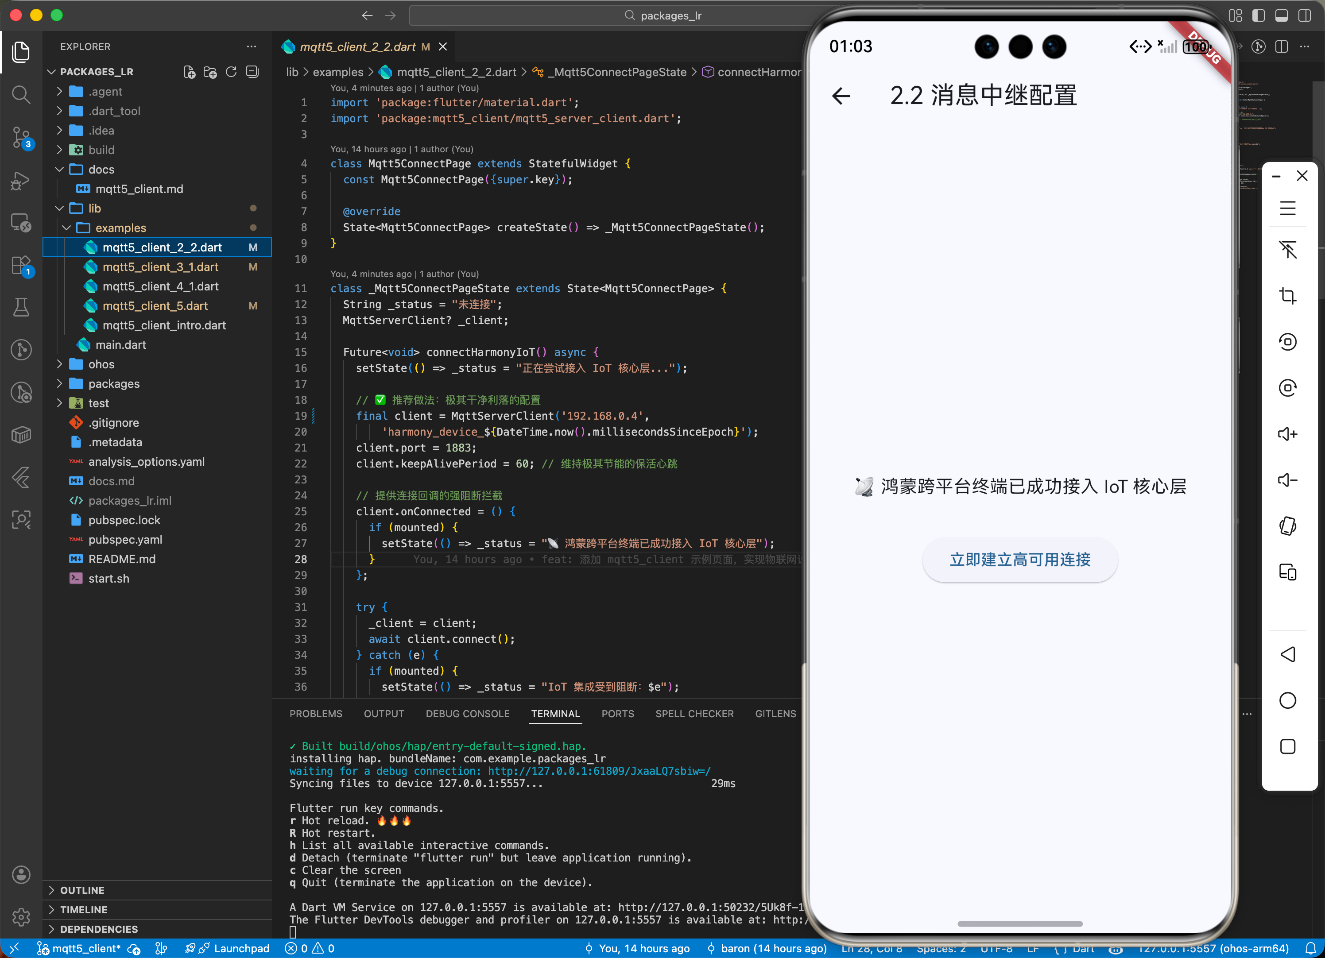The width and height of the screenshot is (1325, 958).
Task: Open the Search view in activity bar
Action: tap(21, 94)
